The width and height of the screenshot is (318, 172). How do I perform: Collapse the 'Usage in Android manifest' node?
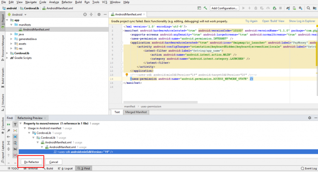click(x=25, y=128)
